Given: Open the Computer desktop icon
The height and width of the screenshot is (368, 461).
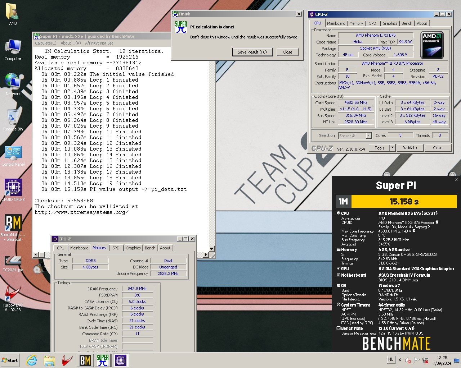Looking at the screenshot, I should [x=13, y=49].
